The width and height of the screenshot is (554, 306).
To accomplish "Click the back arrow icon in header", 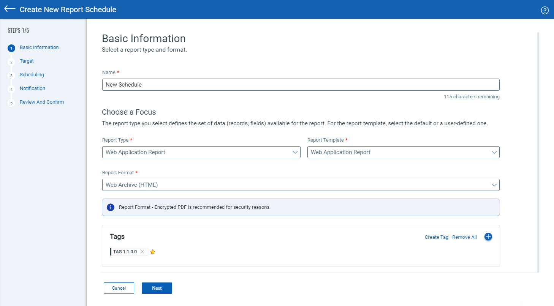I will click(10, 9).
